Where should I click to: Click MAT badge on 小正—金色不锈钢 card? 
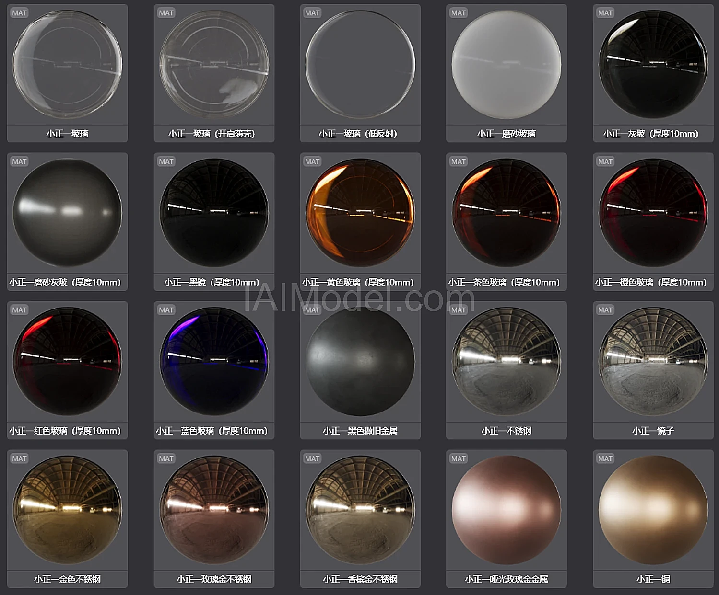click(19, 458)
